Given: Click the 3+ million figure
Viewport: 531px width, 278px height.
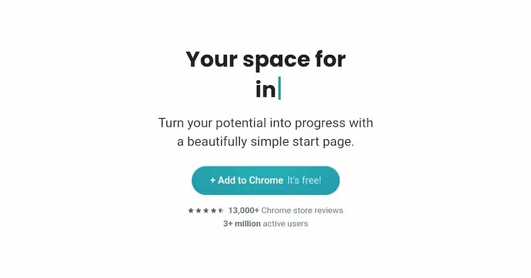Looking at the screenshot, I should pos(242,224).
